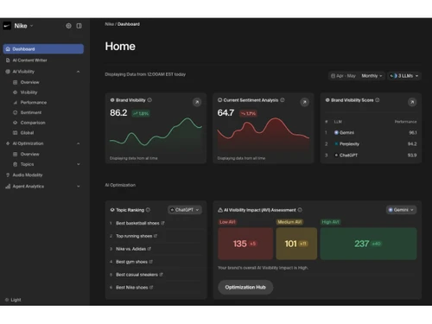
Task: Open the Performance sidebar item
Action: [34, 103]
